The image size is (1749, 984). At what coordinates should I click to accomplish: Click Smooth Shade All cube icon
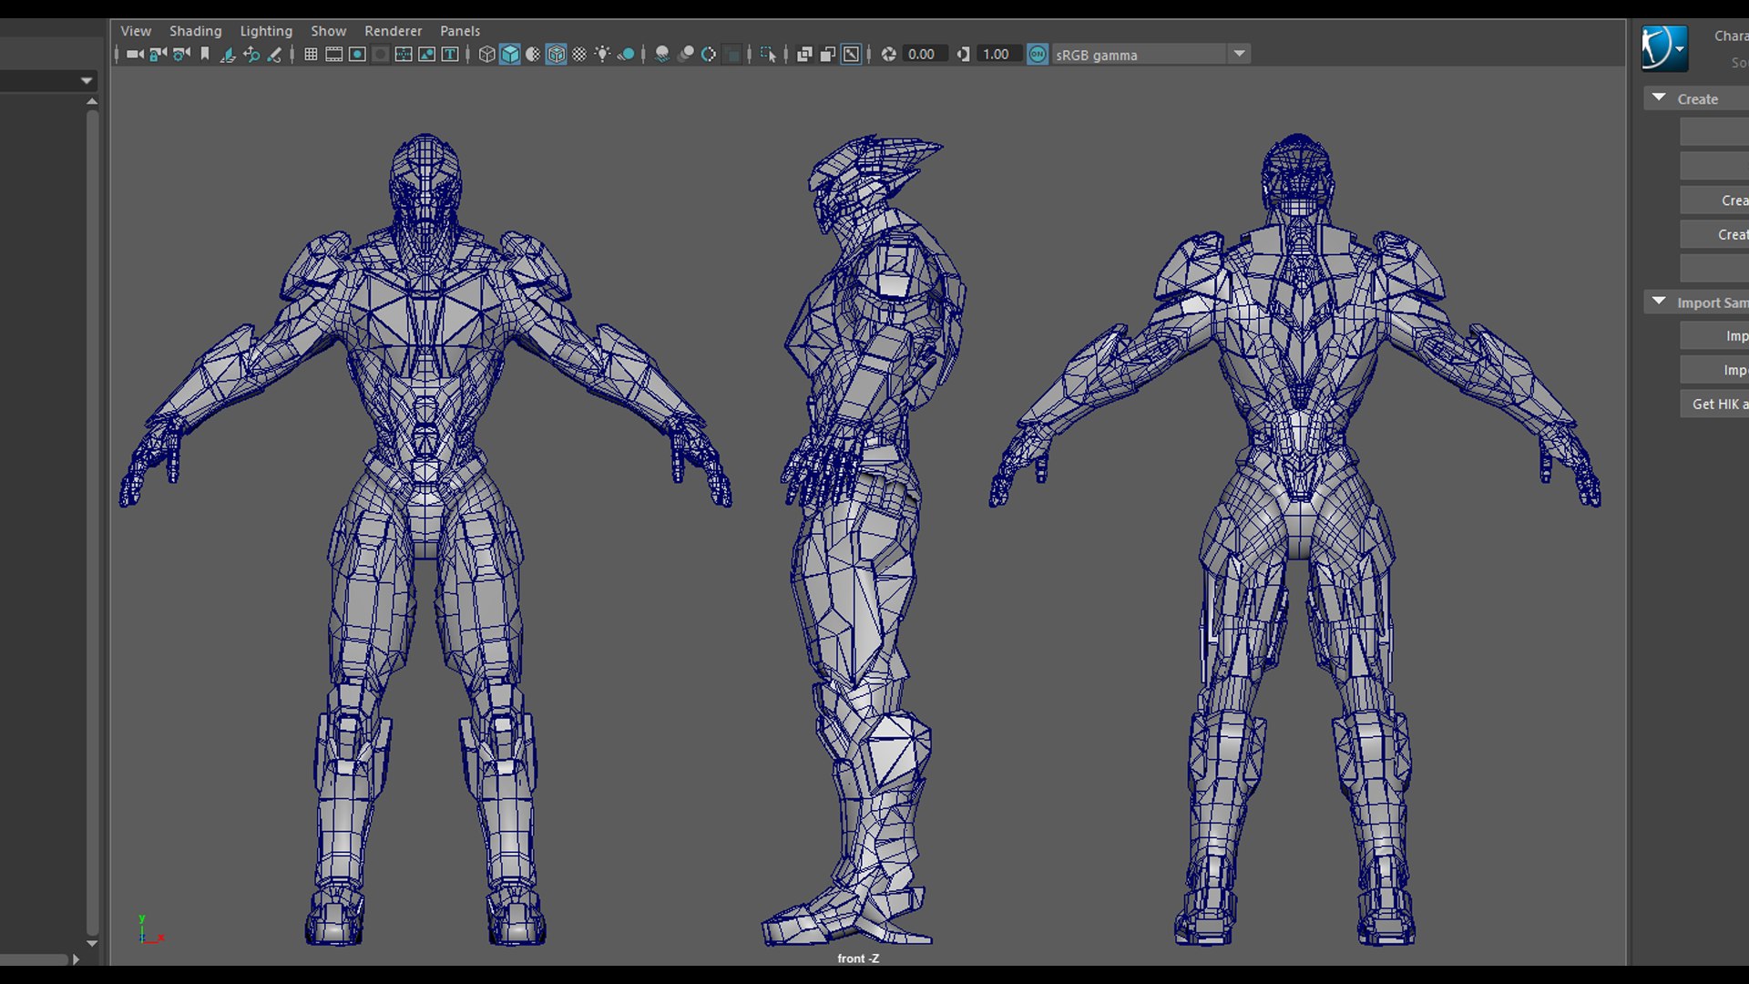click(510, 55)
